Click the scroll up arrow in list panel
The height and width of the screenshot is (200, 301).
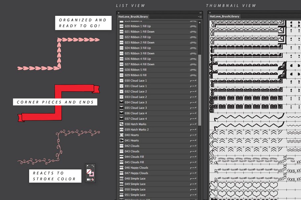tap(199, 23)
